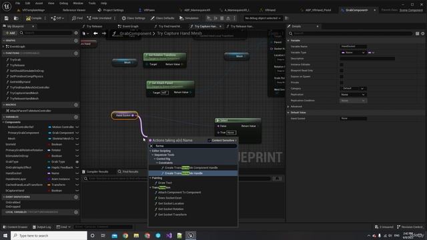The height and width of the screenshot is (240, 427).
Task: Toggle the Instance Editable checkbox
Action: (x=342, y=65)
